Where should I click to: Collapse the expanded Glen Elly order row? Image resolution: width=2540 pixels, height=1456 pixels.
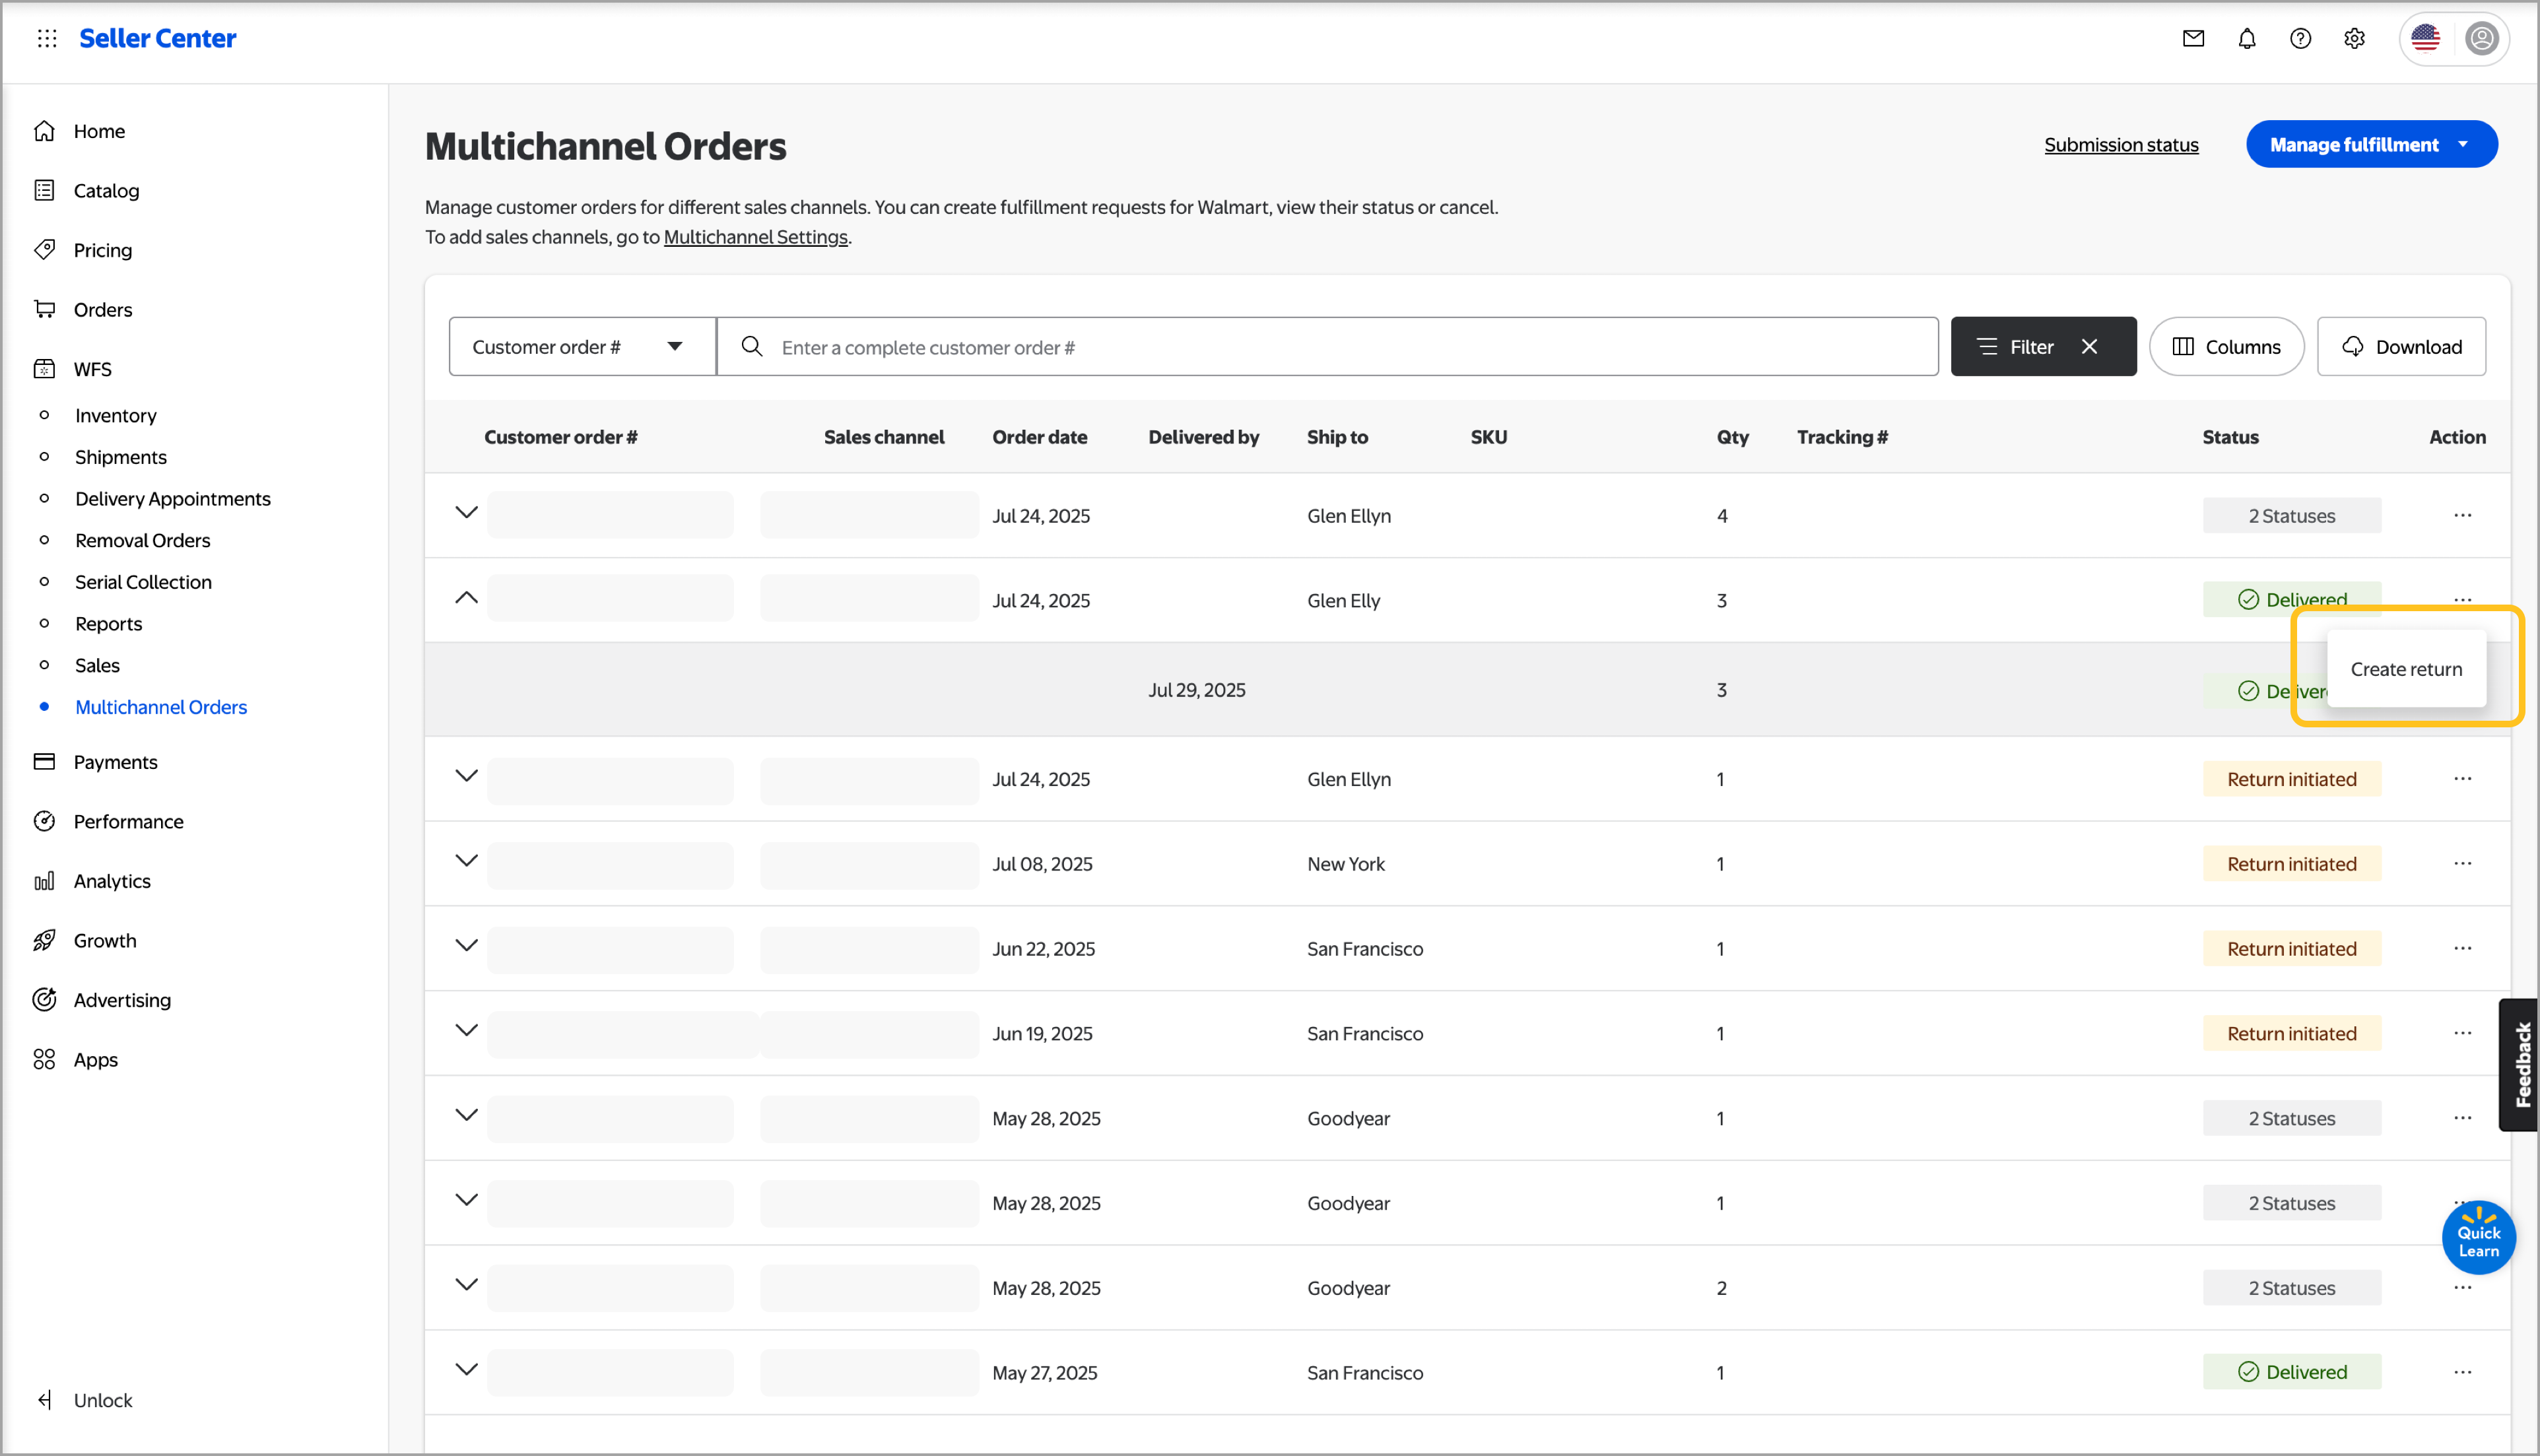pos(466,598)
